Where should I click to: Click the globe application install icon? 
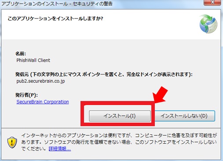pos(208,24)
